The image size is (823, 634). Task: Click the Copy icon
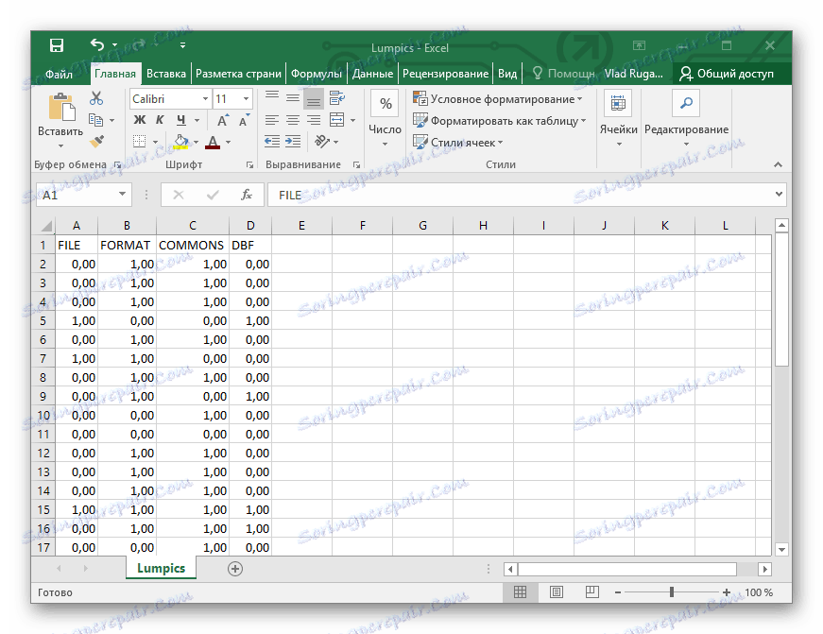[96, 119]
